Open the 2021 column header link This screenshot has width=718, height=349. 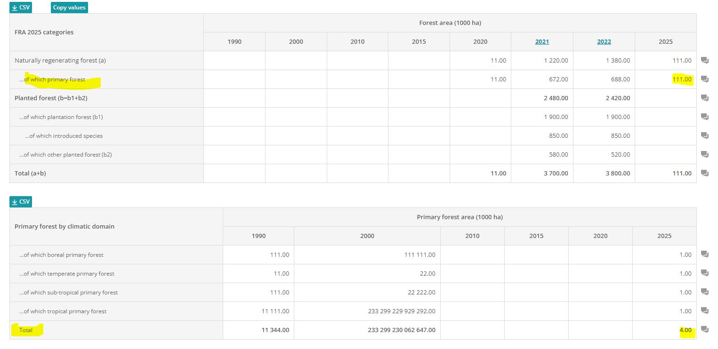point(541,41)
